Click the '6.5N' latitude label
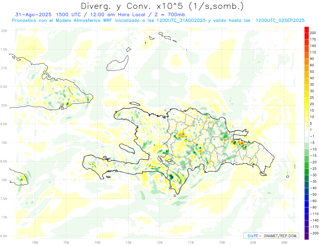Image resolution: width=319 pixels, height=246 pixels. pos(3,236)
